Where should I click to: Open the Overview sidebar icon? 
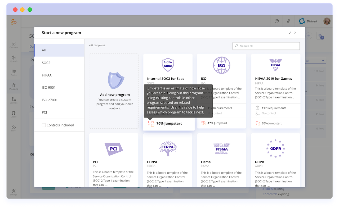tap(14, 45)
